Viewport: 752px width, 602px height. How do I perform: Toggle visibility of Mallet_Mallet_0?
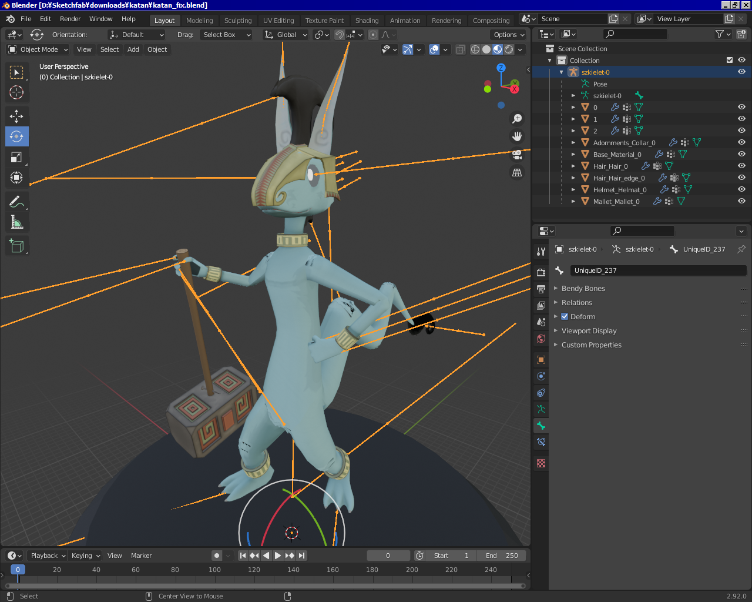741,201
